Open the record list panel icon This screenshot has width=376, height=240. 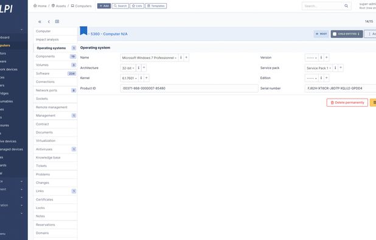click(x=57, y=21)
